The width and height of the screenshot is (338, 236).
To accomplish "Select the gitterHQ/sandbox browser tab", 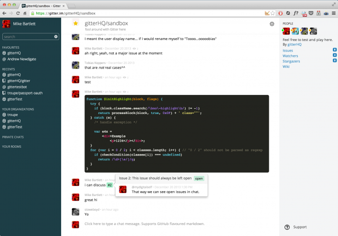I will tap(42, 6).
